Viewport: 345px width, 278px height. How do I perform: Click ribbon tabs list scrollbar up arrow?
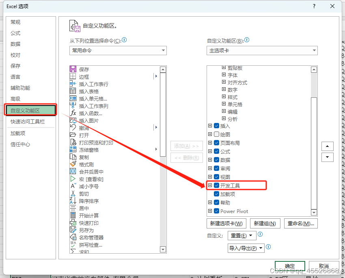(314, 70)
